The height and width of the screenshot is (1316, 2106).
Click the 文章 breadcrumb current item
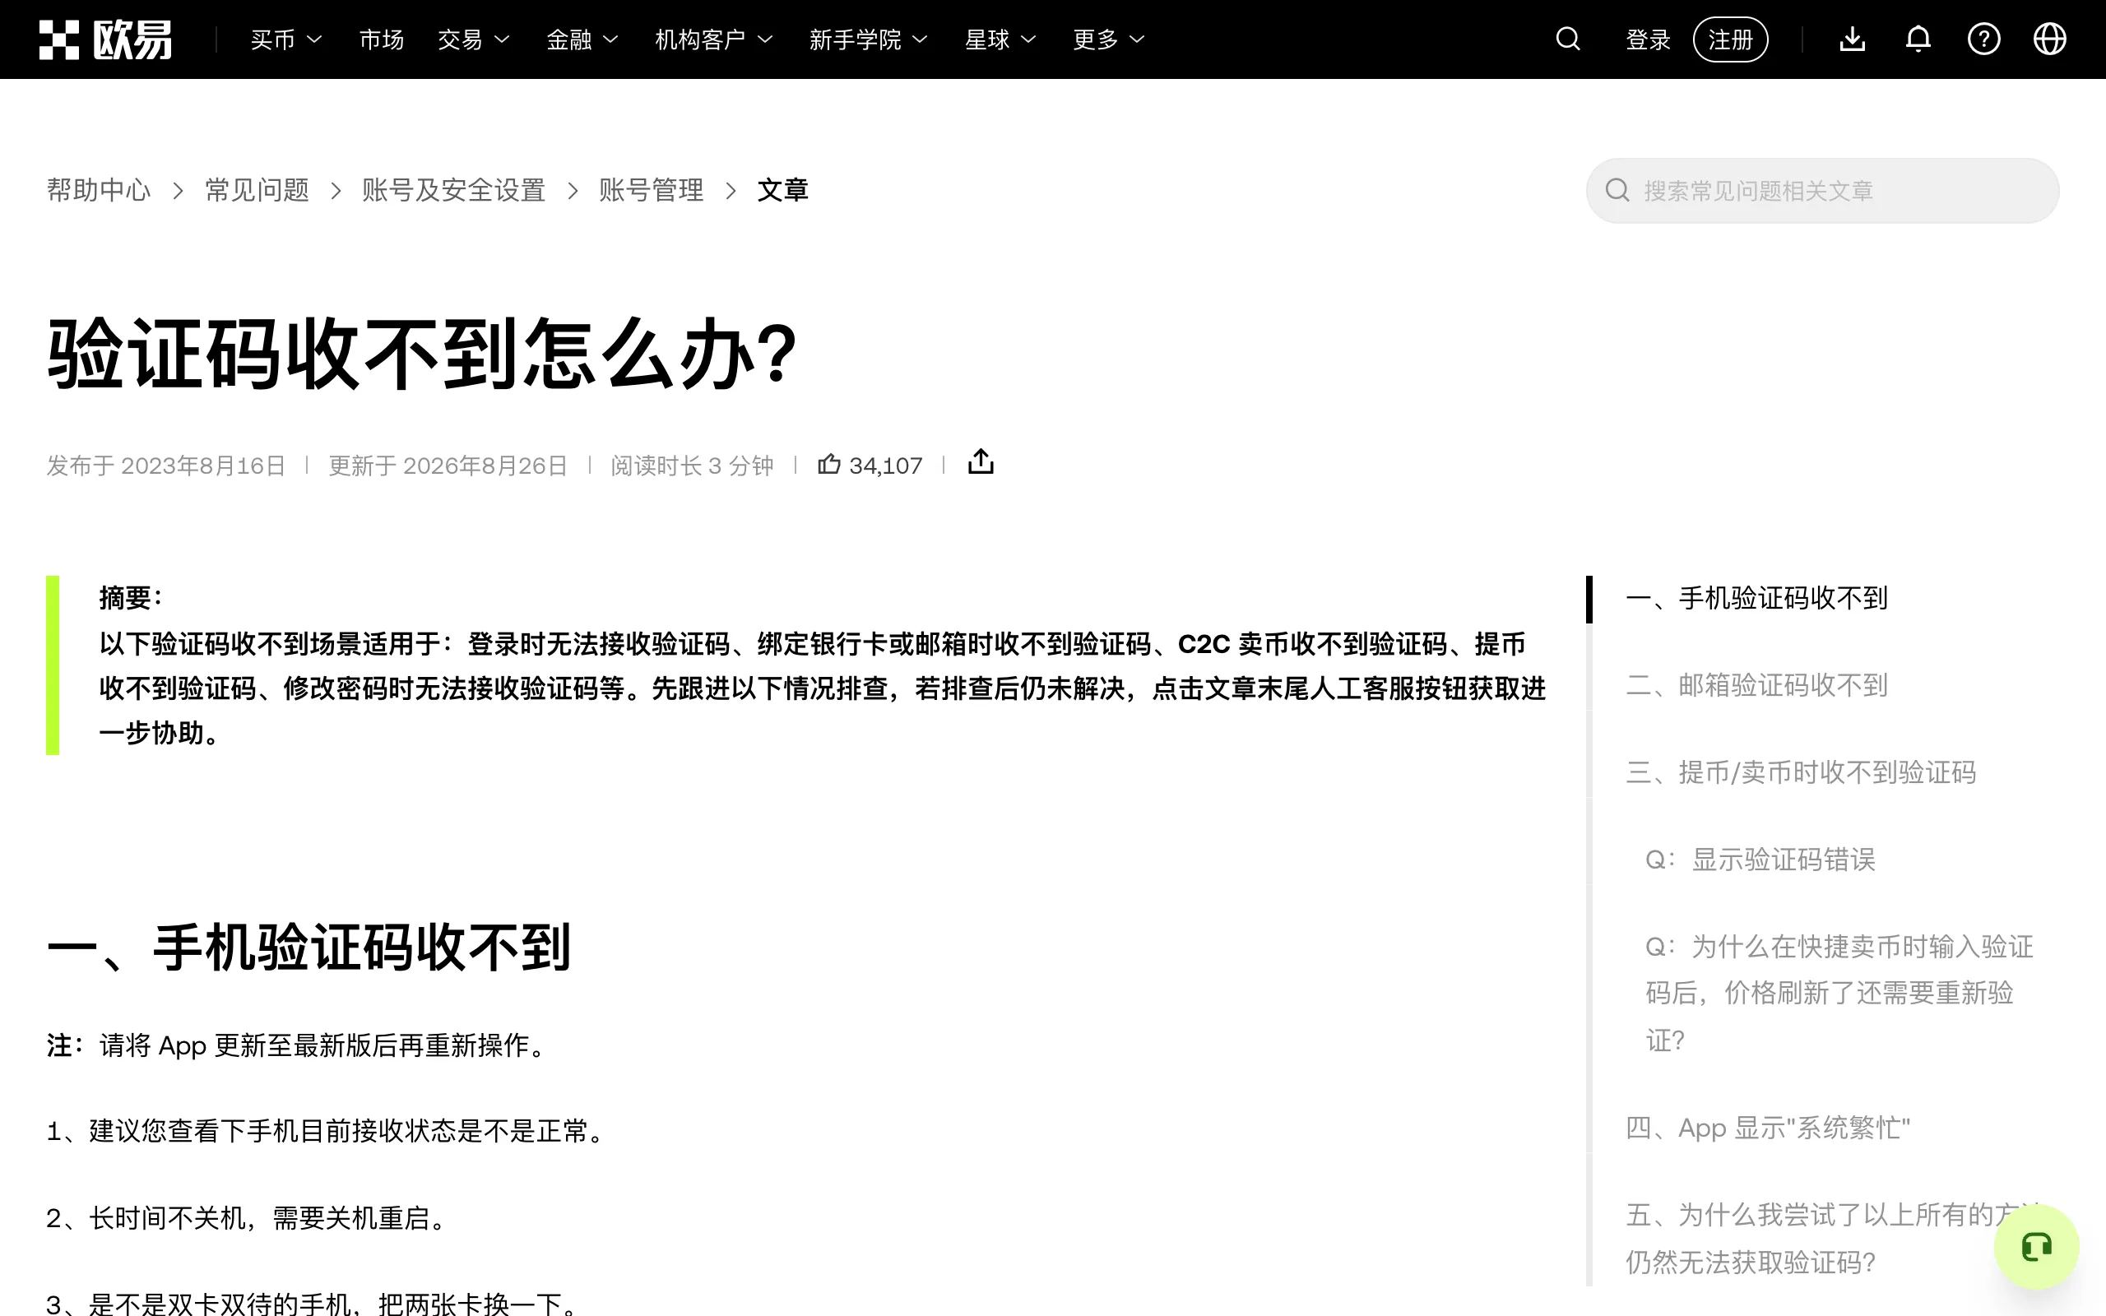(782, 190)
